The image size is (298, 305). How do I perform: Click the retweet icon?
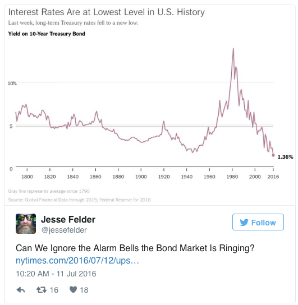coord(42,290)
